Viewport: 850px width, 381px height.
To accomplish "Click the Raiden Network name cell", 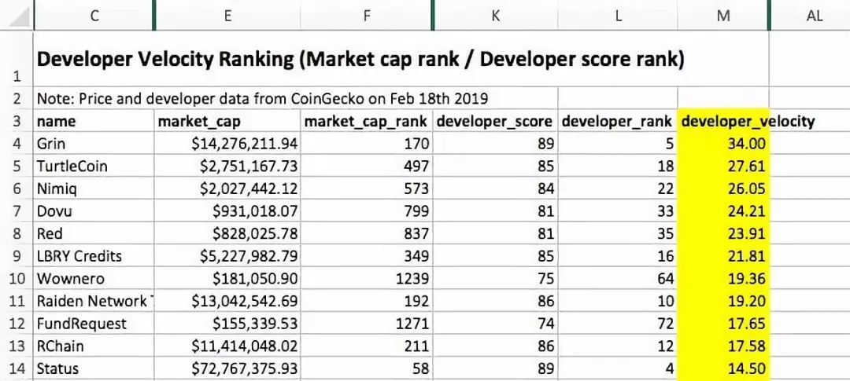I will point(94,301).
